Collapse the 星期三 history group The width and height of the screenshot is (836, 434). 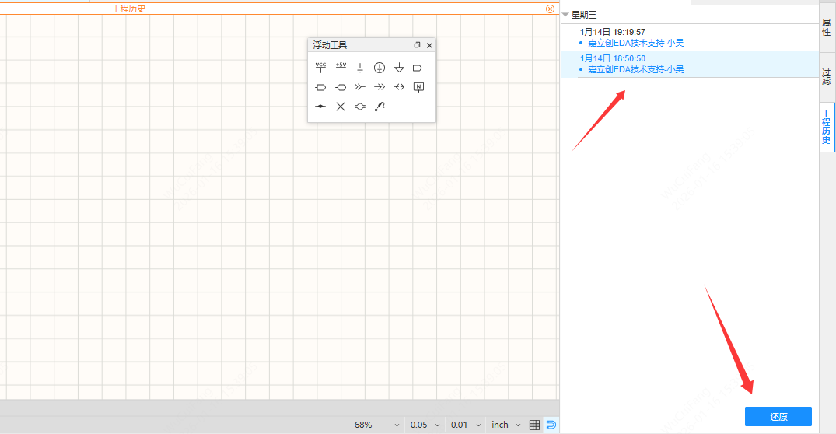pos(565,15)
